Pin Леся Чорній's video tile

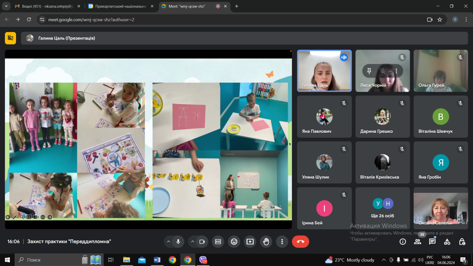369,71
